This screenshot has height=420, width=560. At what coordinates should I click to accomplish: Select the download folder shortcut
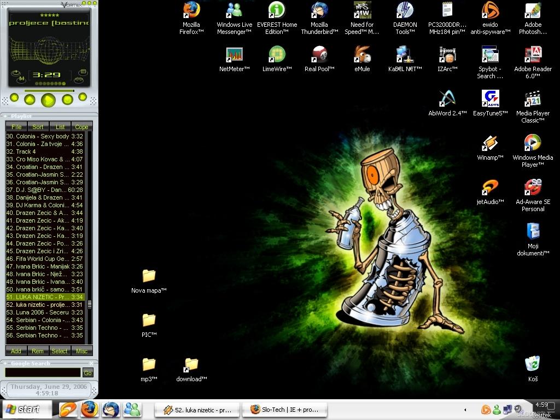point(191,369)
